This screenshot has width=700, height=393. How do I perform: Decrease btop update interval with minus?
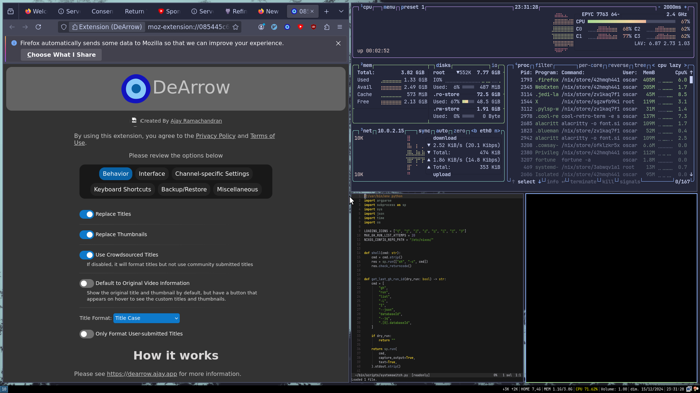pyautogui.click(x=659, y=7)
